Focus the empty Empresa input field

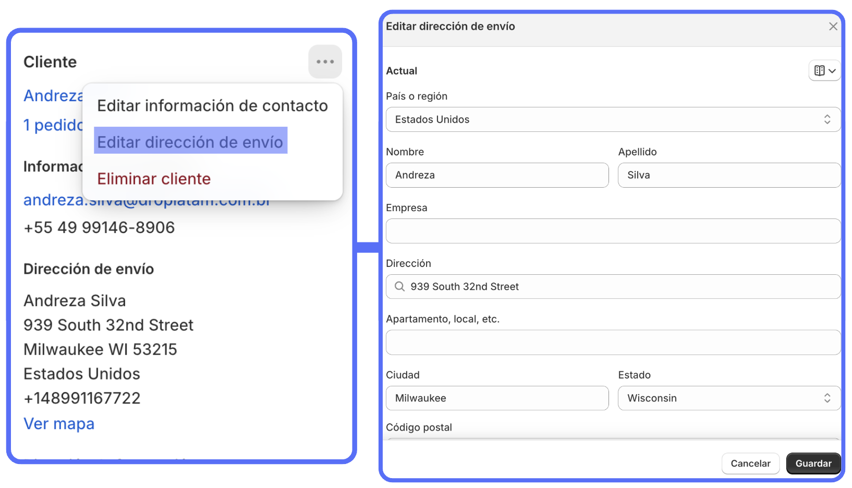click(613, 231)
